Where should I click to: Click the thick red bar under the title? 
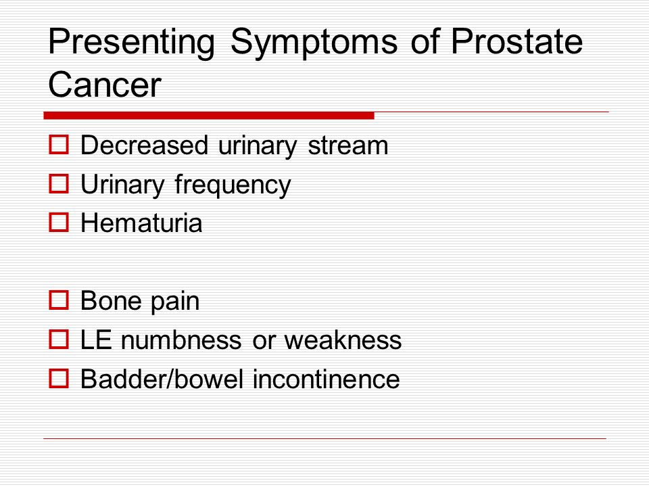209,116
